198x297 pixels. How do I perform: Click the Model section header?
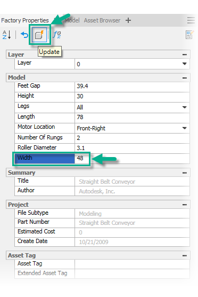[x=98, y=77]
